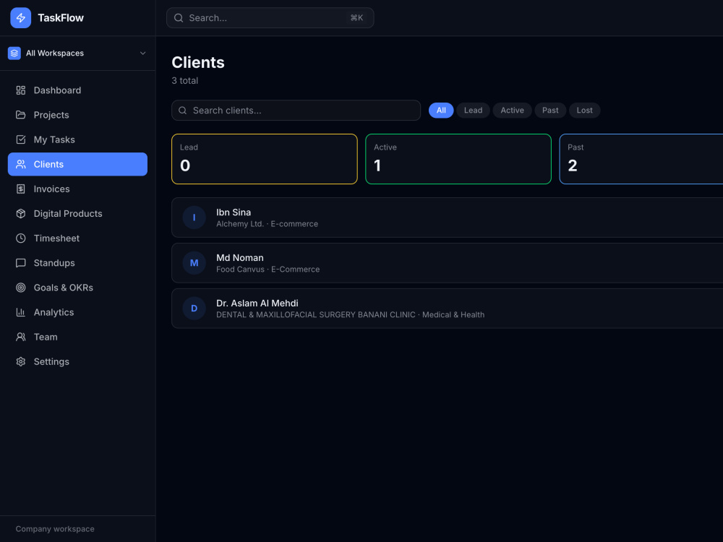The image size is (723, 542).
Task: Click the 'M' avatar for Md Noman
Action: tap(194, 263)
